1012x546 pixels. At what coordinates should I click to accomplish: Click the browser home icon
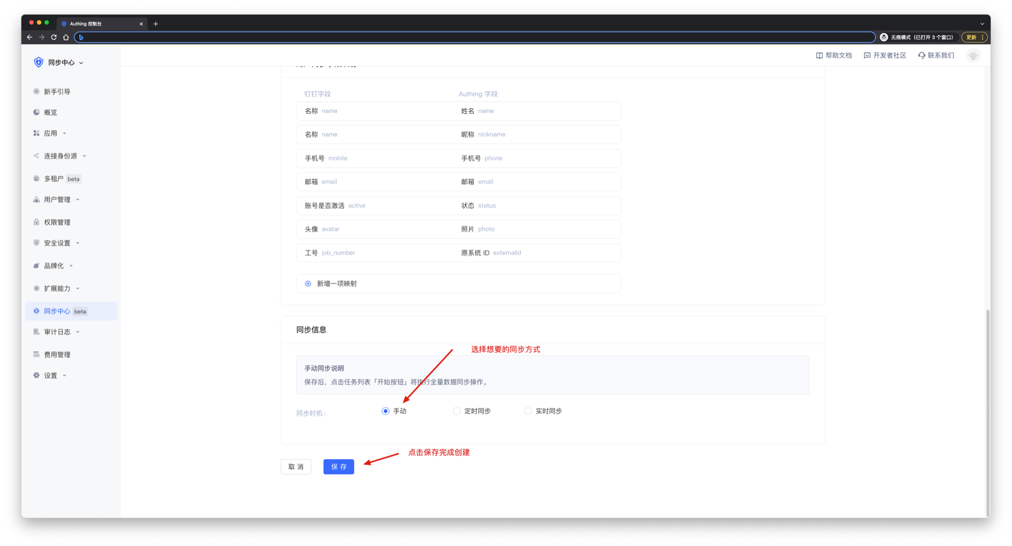tap(66, 37)
